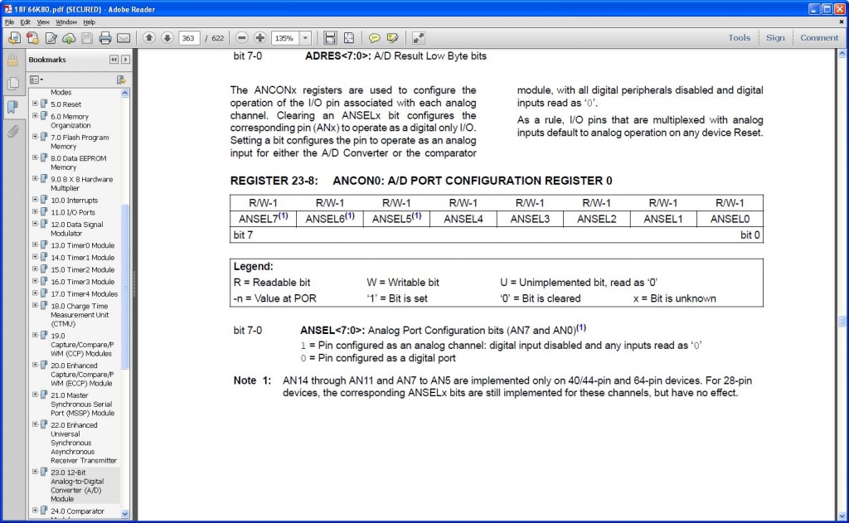Click the Convert file to PDF icon
Image resolution: width=849 pixels, height=523 pixels.
click(32, 38)
